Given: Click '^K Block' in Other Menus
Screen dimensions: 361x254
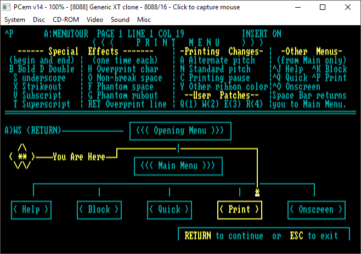Looking at the screenshot, I should click(330, 69).
